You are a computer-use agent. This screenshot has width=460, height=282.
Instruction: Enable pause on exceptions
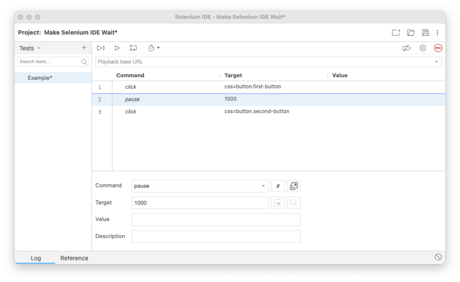point(422,48)
